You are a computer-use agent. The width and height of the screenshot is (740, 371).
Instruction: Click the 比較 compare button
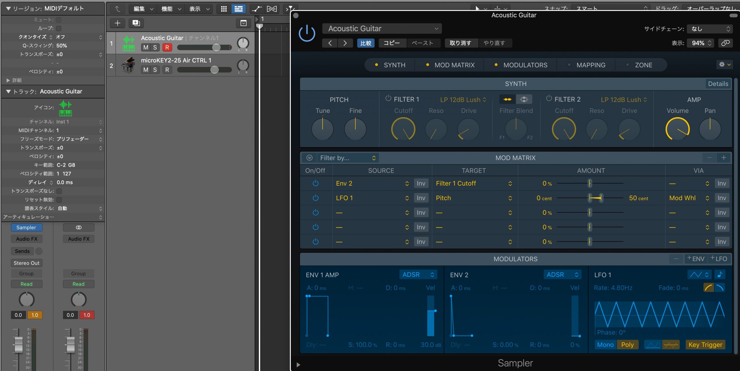pos(366,43)
